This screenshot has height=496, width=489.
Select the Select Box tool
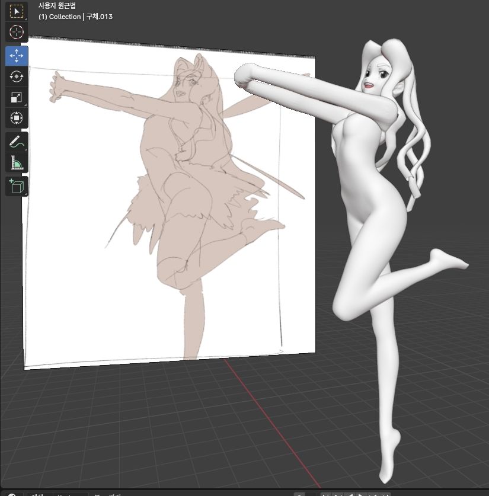[x=17, y=12]
